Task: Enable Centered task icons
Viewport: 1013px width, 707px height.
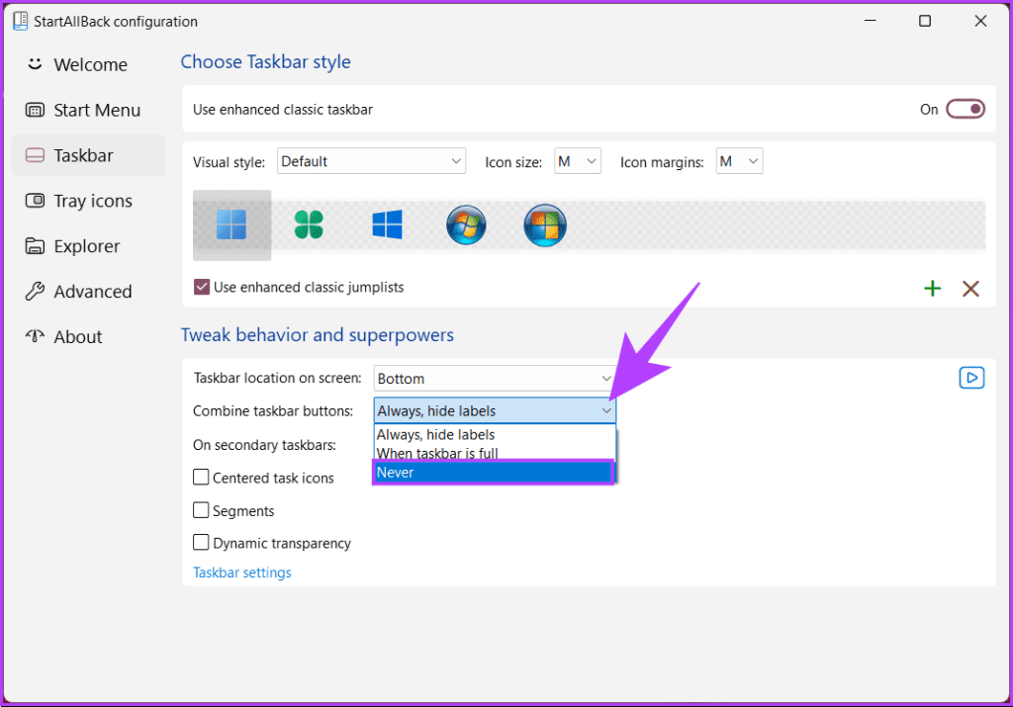Action: pos(201,478)
